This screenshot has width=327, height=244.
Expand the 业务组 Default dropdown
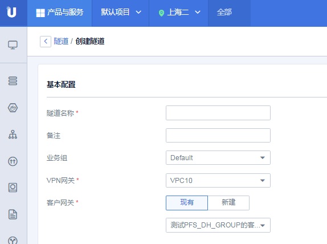(x=218, y=157)
